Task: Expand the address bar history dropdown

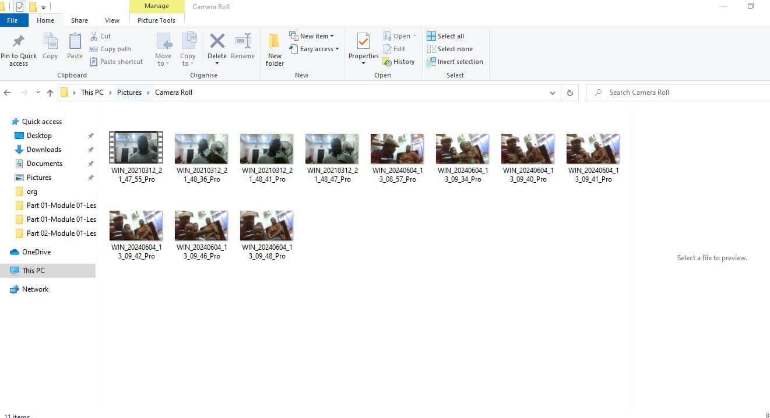Action: (553, 93)
